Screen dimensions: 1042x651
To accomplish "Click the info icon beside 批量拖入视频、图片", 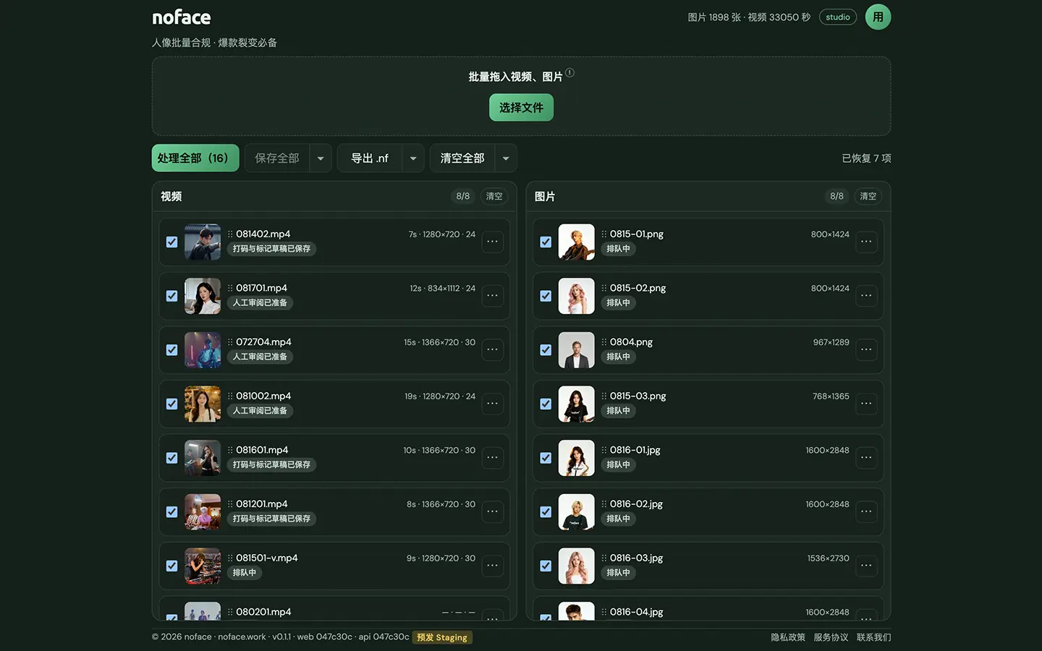I will pyautogui.click(x=570, y=72).
